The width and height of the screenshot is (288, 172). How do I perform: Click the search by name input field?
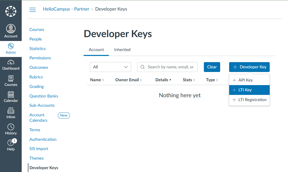point(170,67)
